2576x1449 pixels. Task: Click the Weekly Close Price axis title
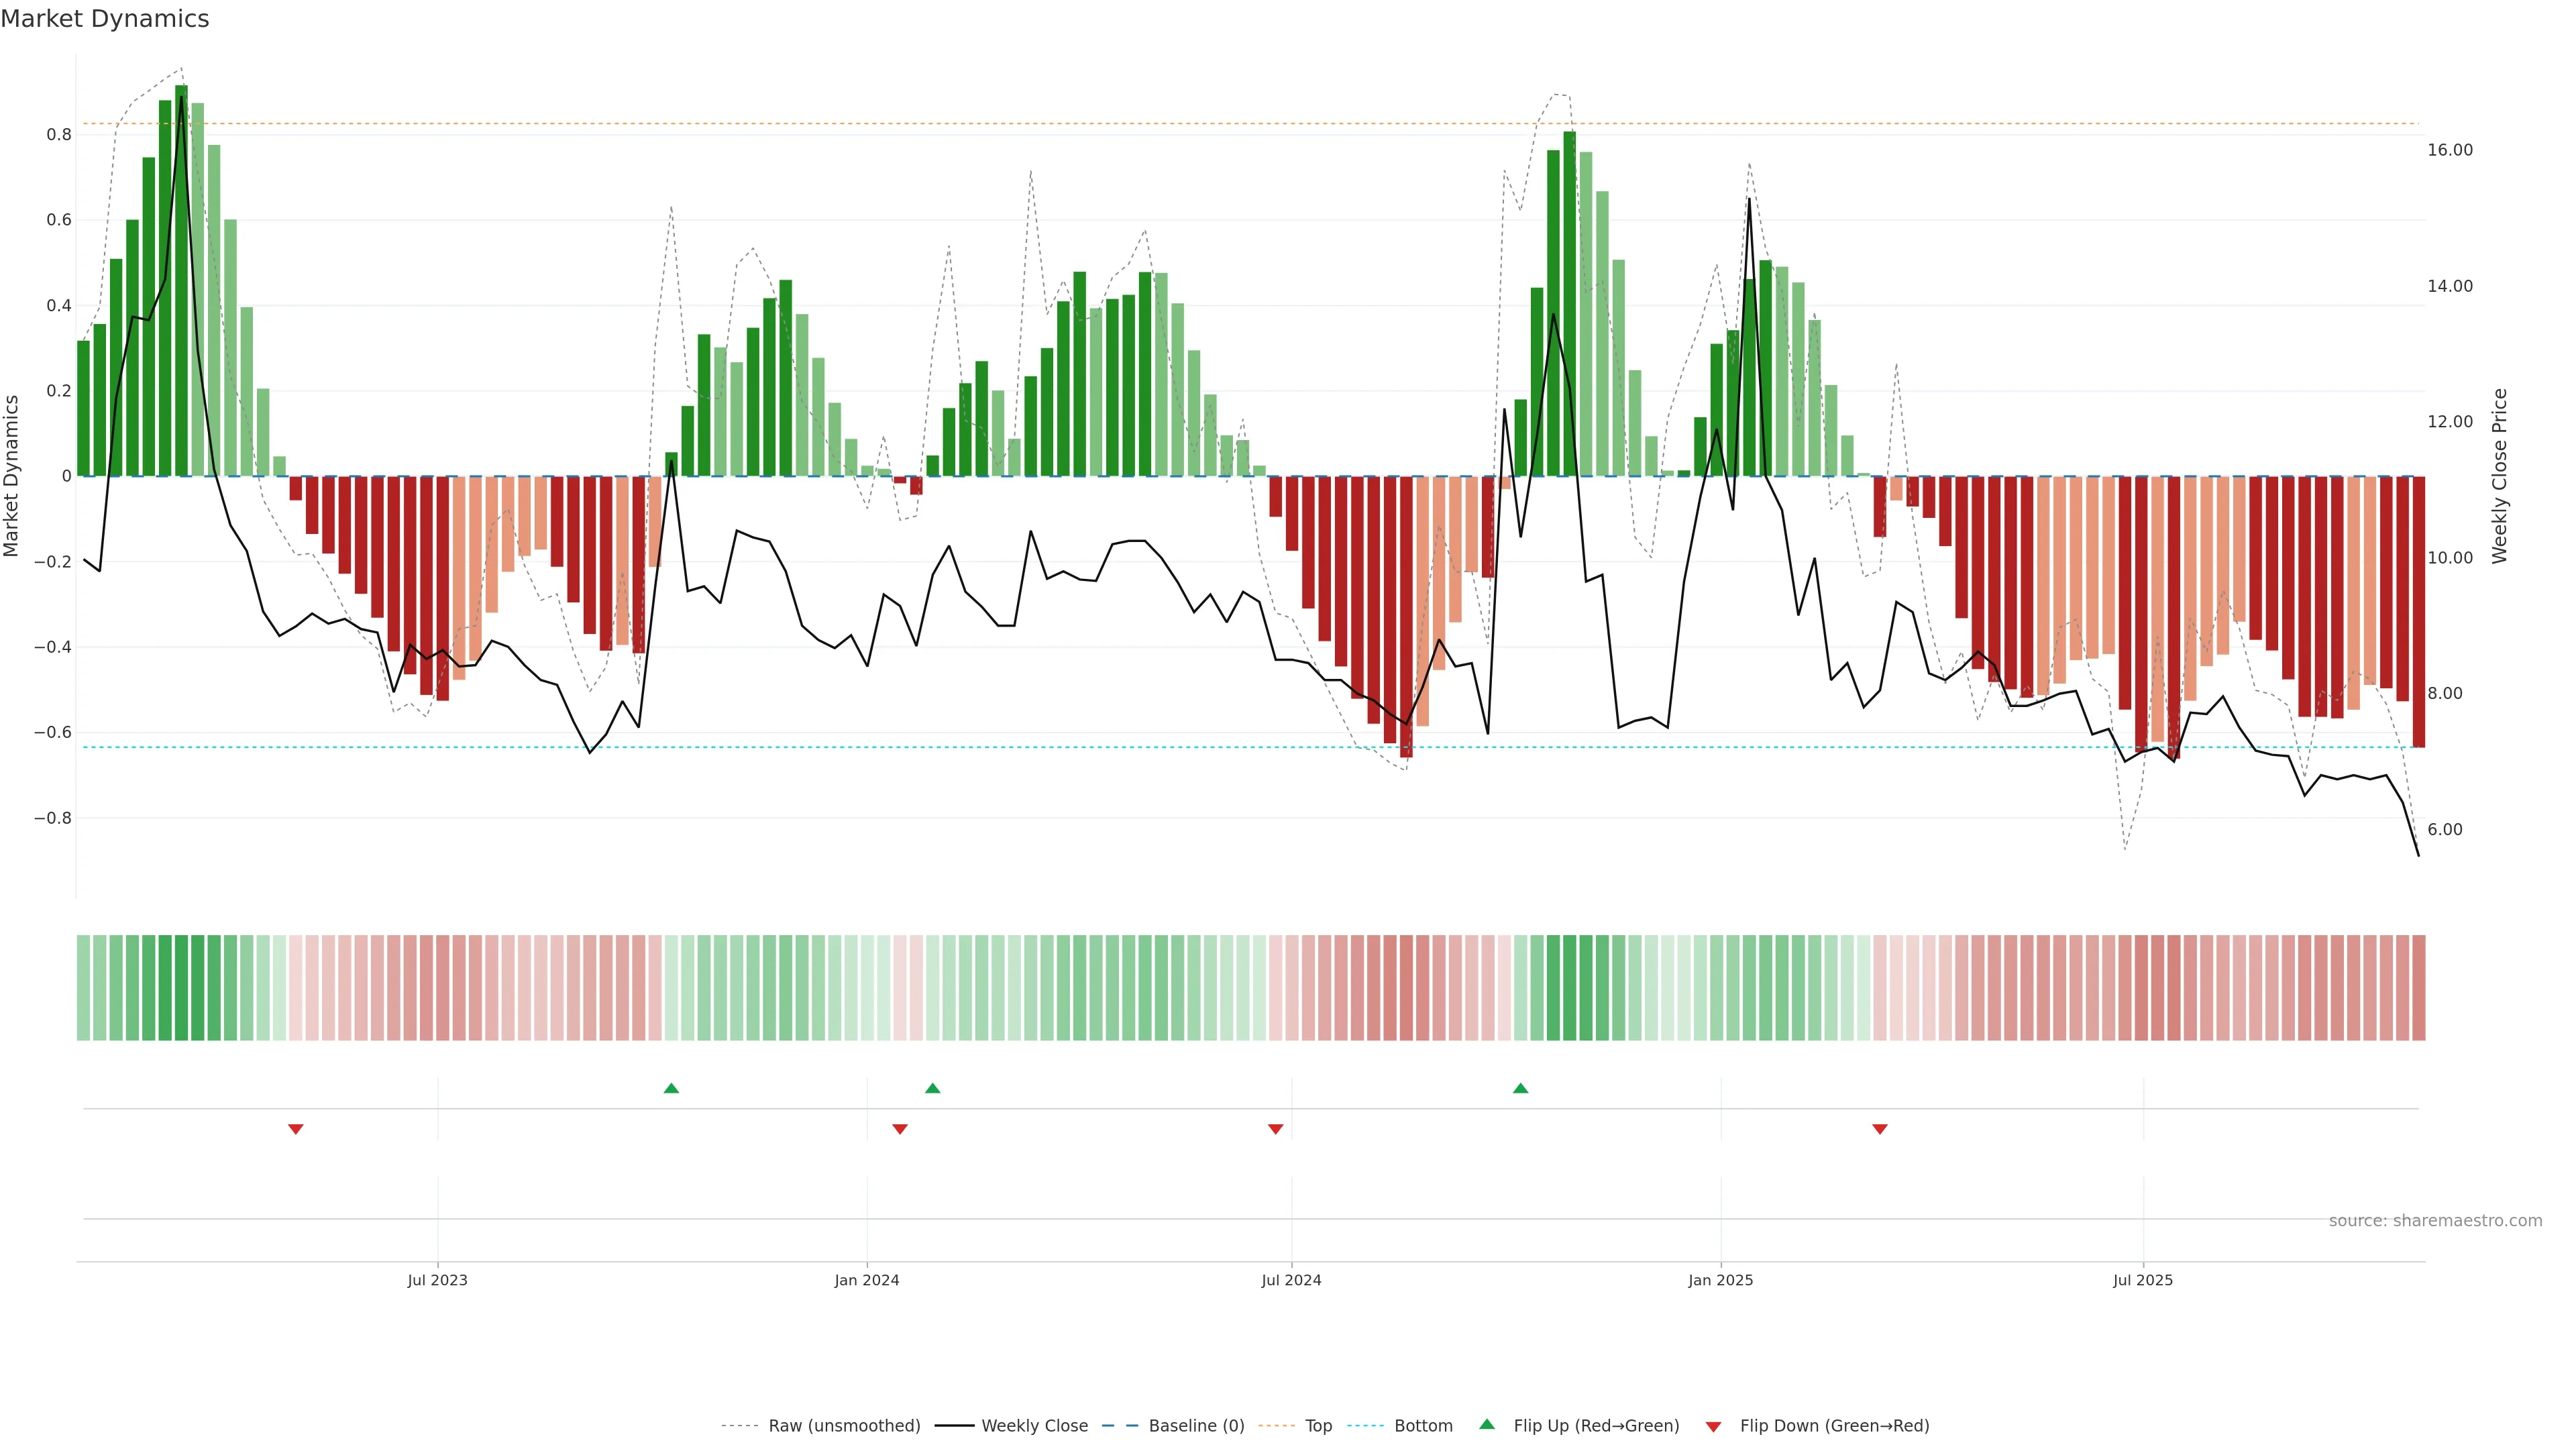coord(2500,476)
